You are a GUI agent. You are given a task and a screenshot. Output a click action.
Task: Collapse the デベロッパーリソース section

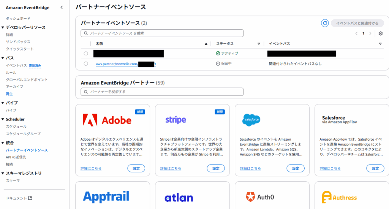point(3,27)
